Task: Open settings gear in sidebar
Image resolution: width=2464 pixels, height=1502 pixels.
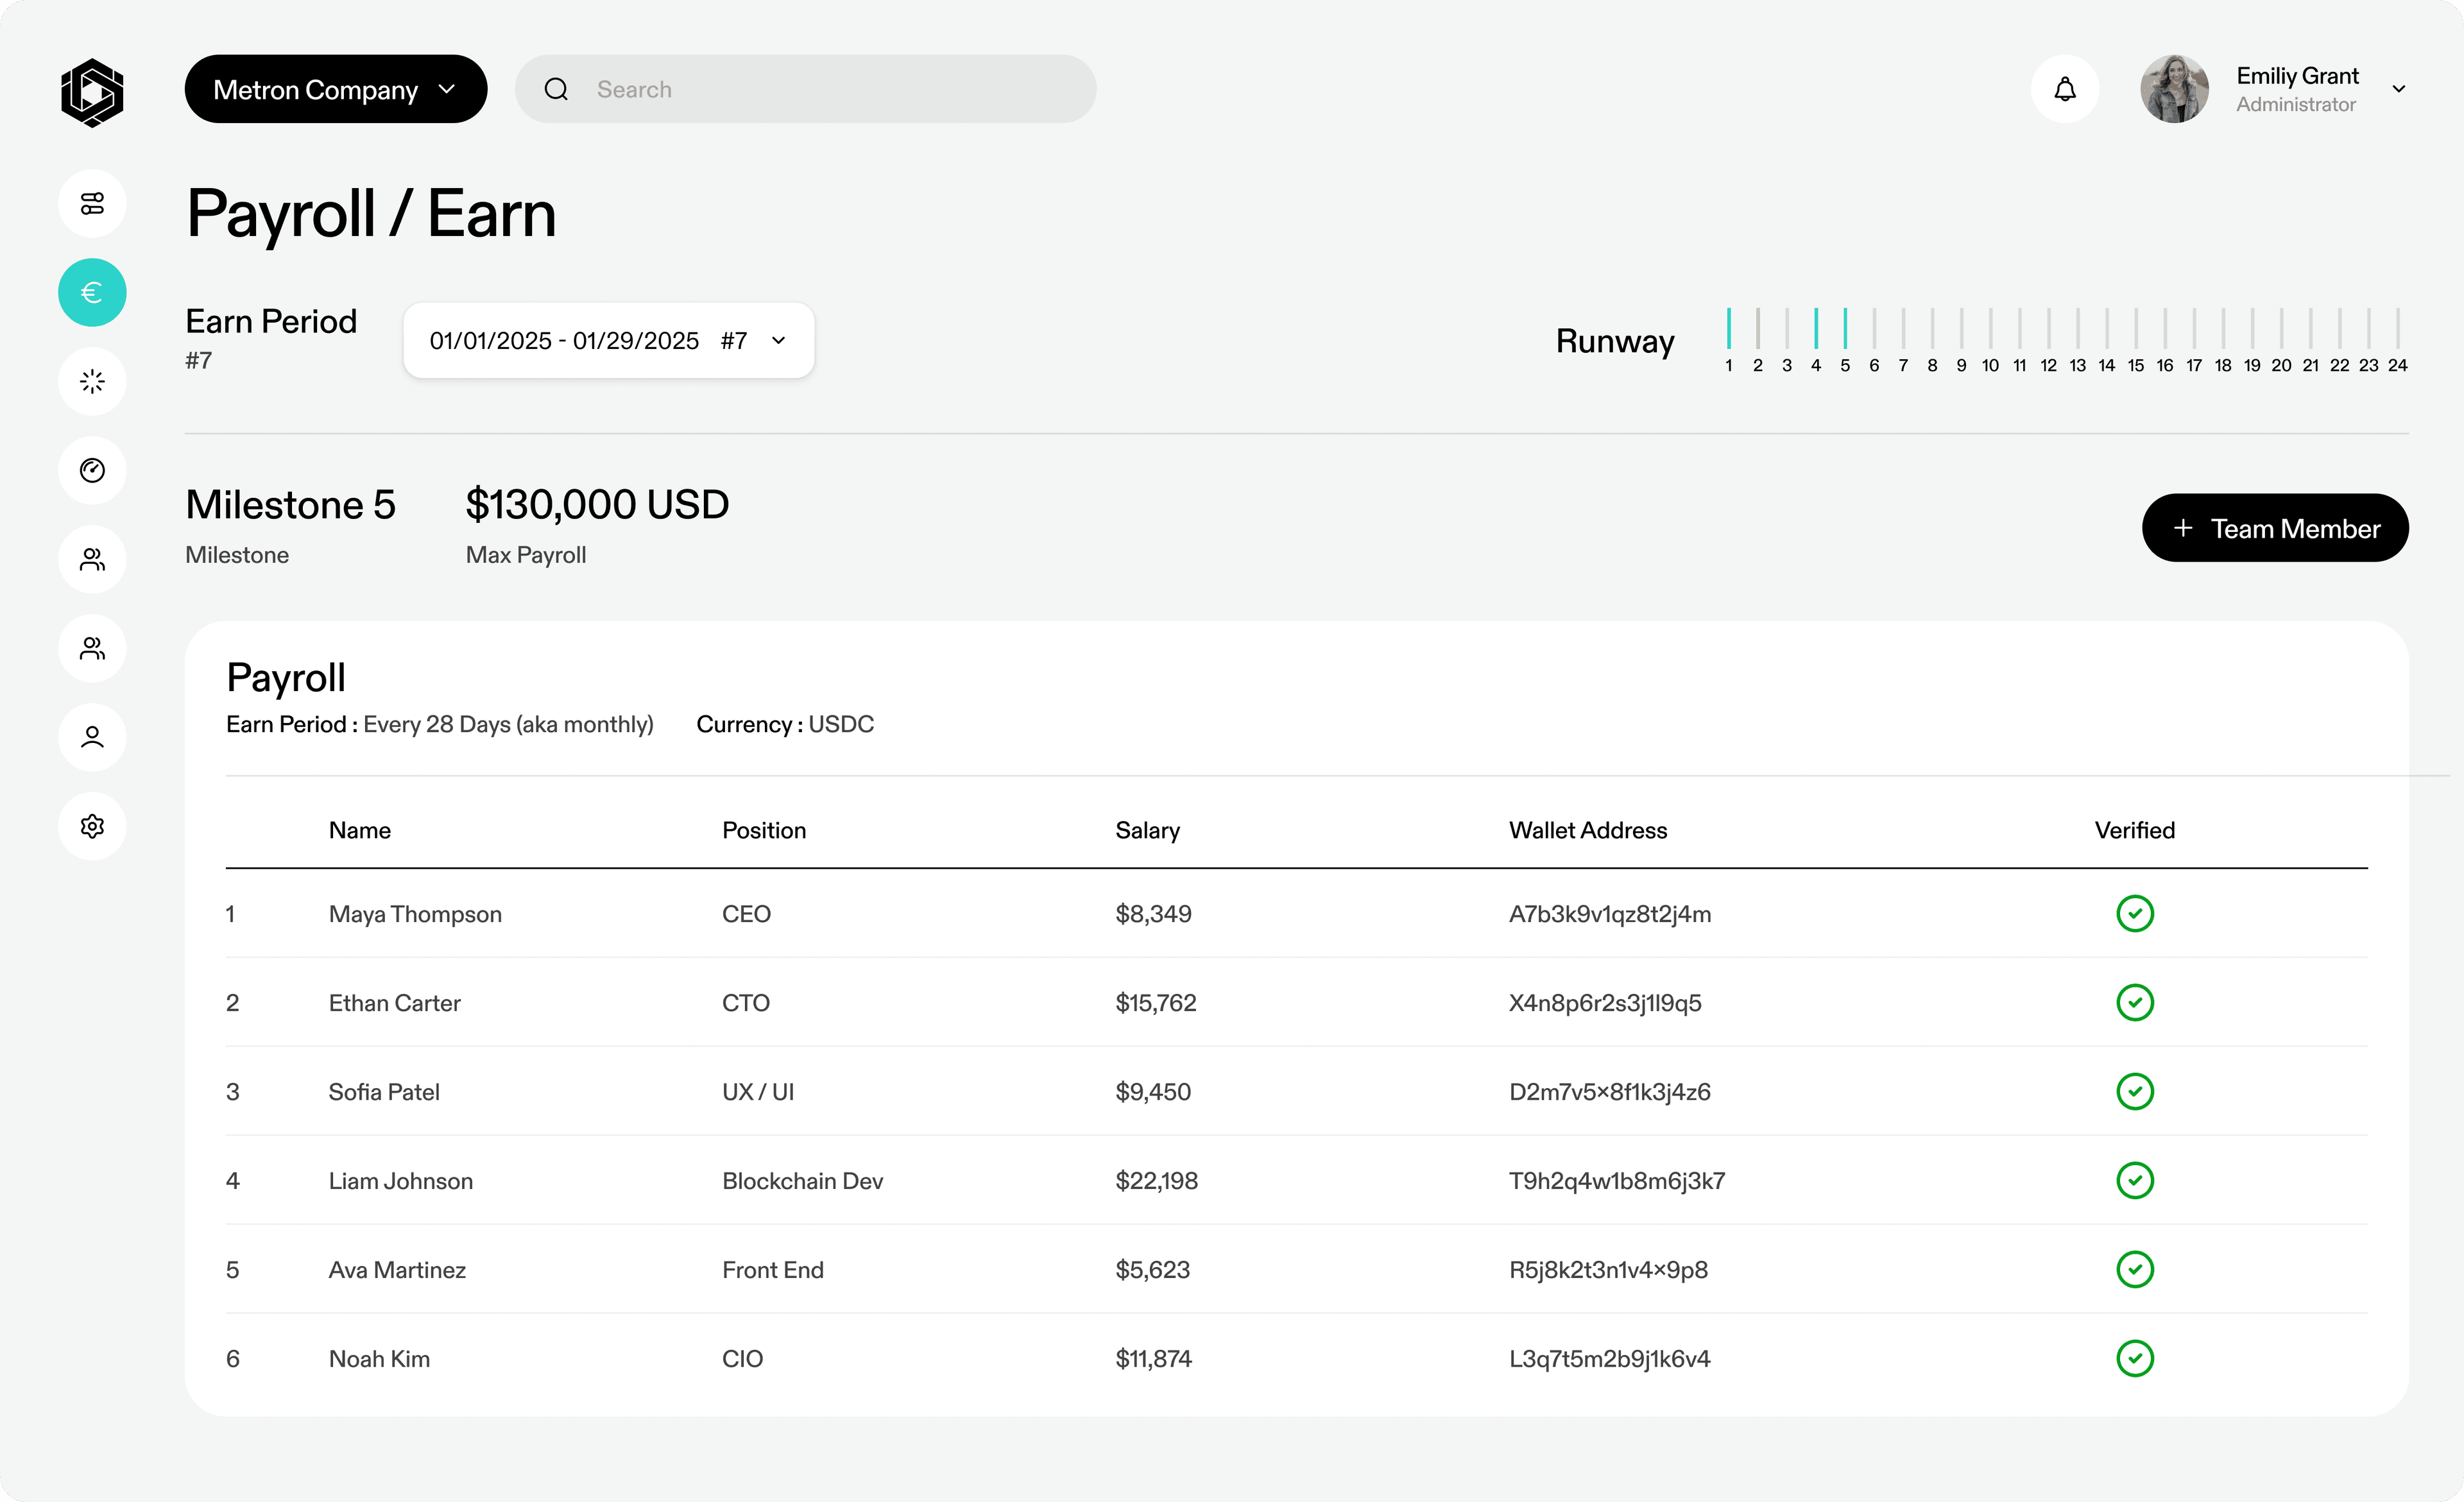Action: (x=92, y=826)
